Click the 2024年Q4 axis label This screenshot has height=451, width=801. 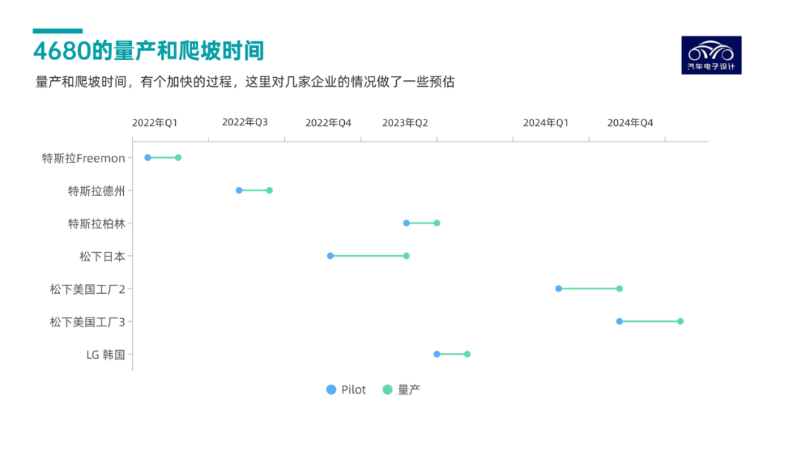(630, 122)
